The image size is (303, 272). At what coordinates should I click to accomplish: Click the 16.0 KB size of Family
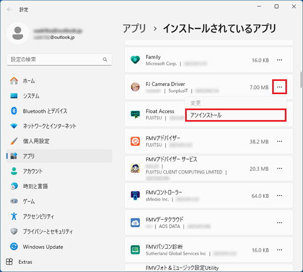pos(260,60)
